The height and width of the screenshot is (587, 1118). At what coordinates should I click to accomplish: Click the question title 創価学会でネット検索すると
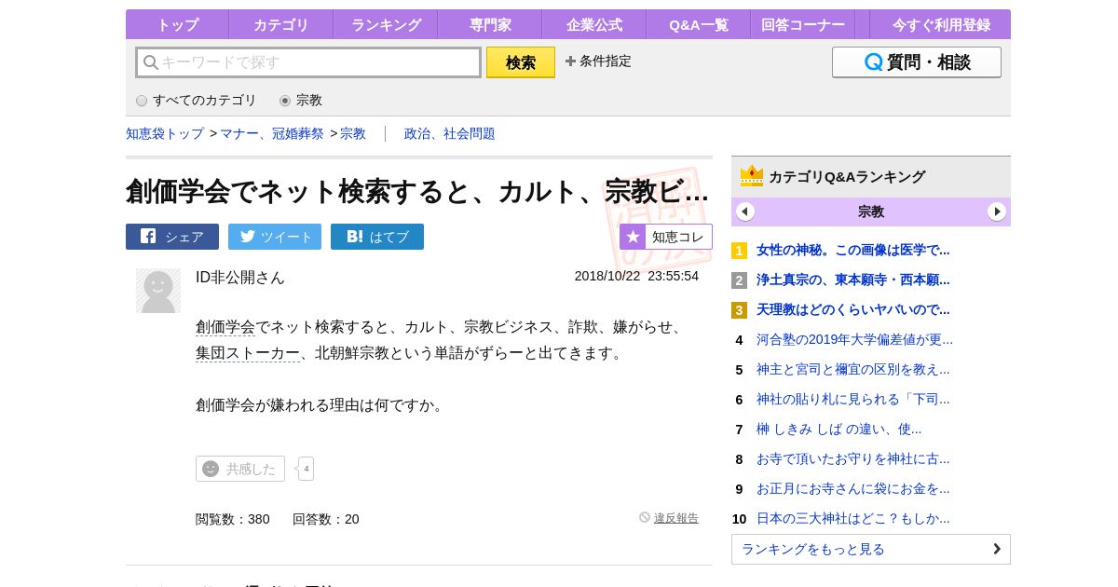[417, 191]
